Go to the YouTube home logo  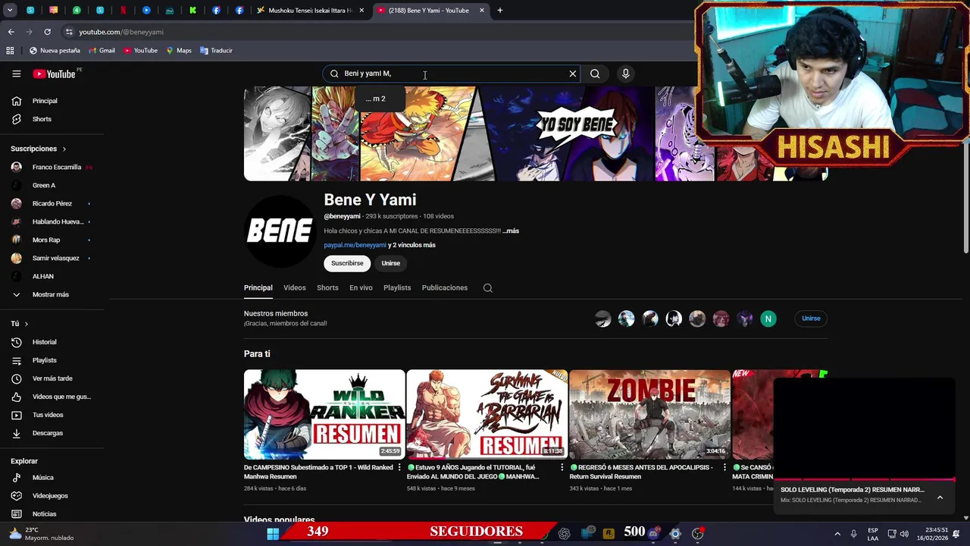tap(54, 74)
